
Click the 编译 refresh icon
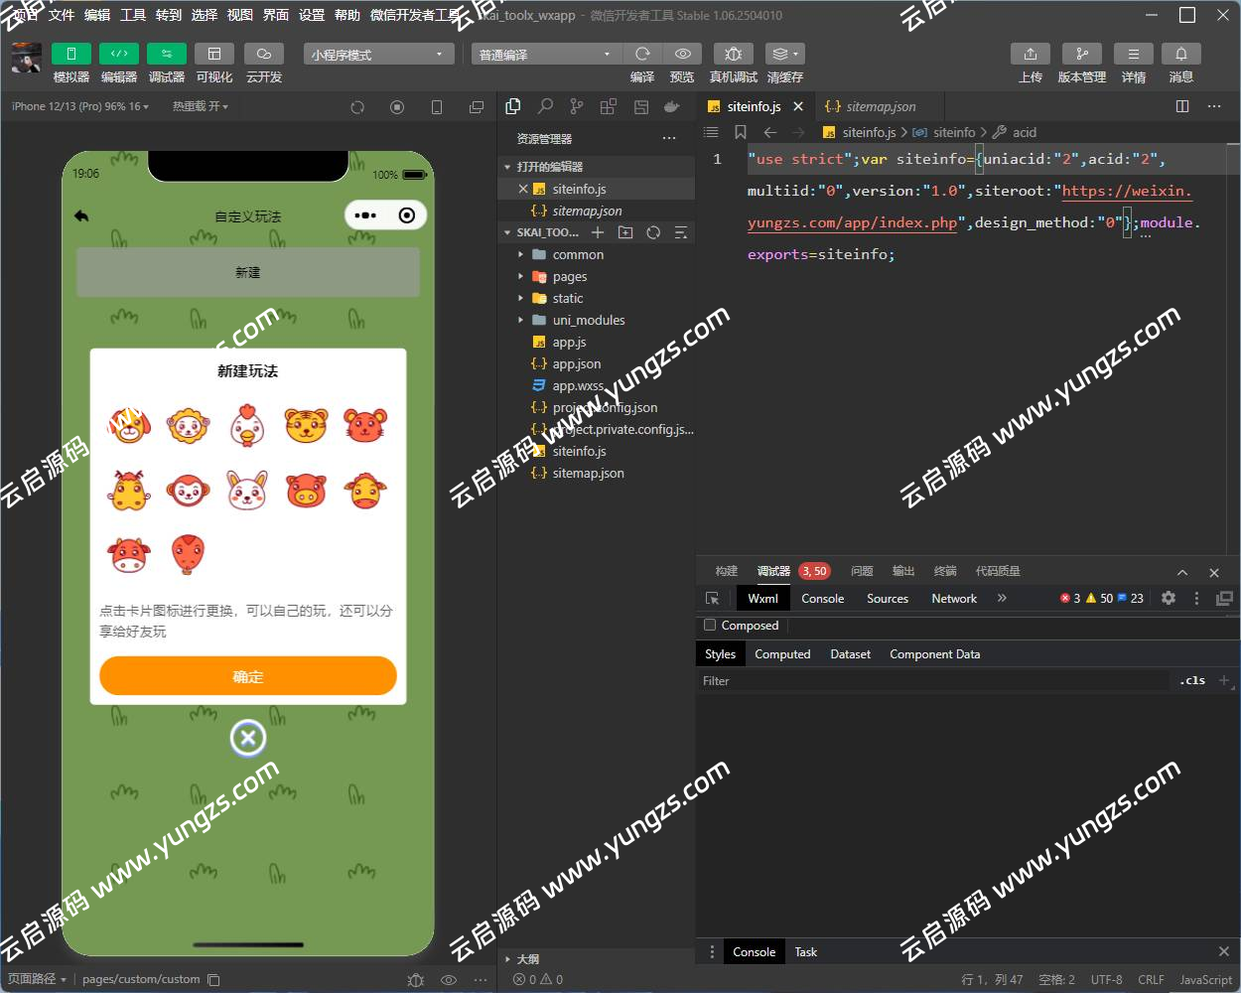pyautogui.click(x=642, y=54)
